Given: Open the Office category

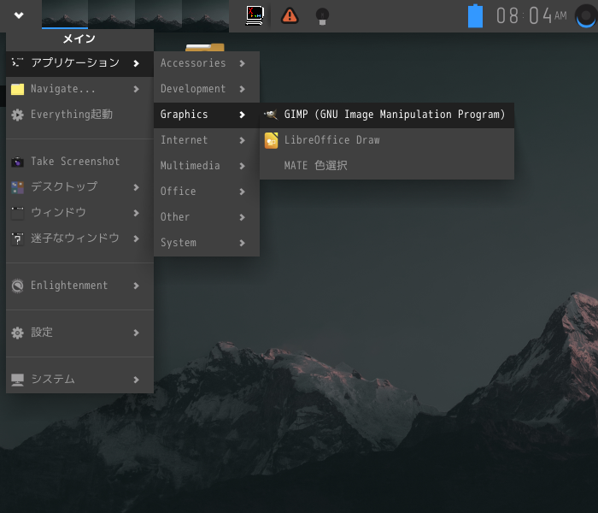Looking at the screenshot, I should point(207,192).
